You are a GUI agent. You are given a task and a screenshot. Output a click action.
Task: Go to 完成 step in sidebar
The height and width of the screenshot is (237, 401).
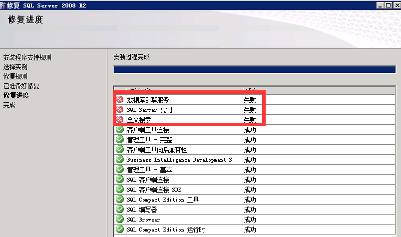9,105
